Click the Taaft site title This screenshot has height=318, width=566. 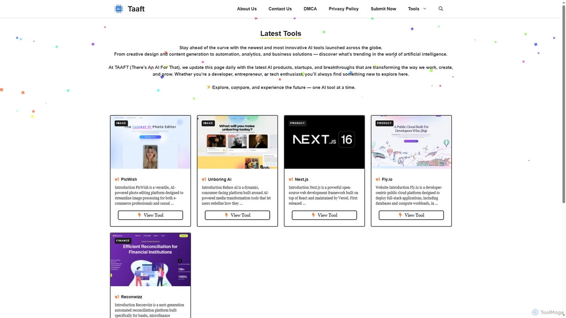coord(136,9)
